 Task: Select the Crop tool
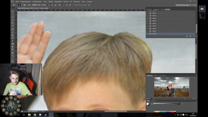[x=13, y=23]
